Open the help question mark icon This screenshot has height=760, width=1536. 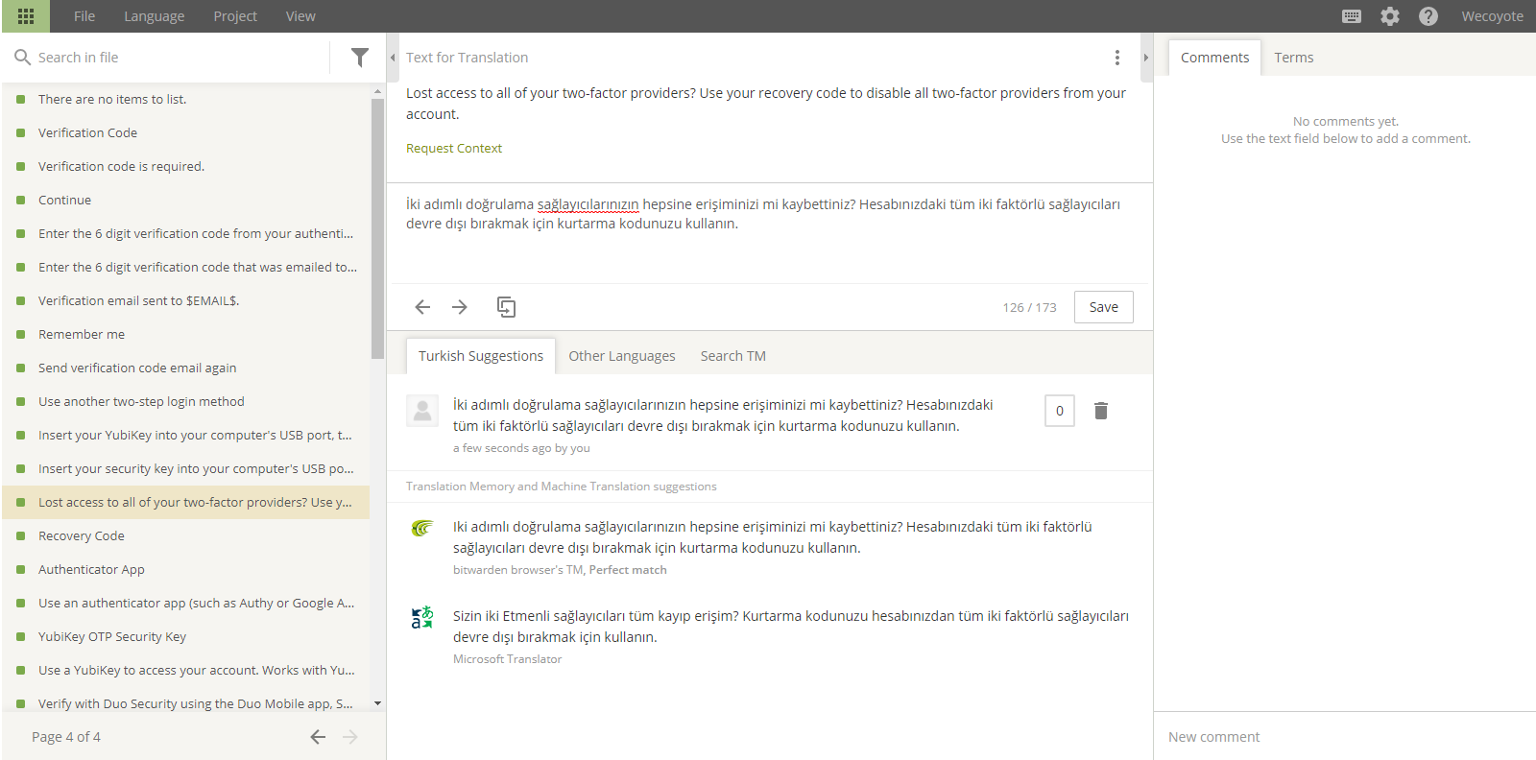[1428, 16]
